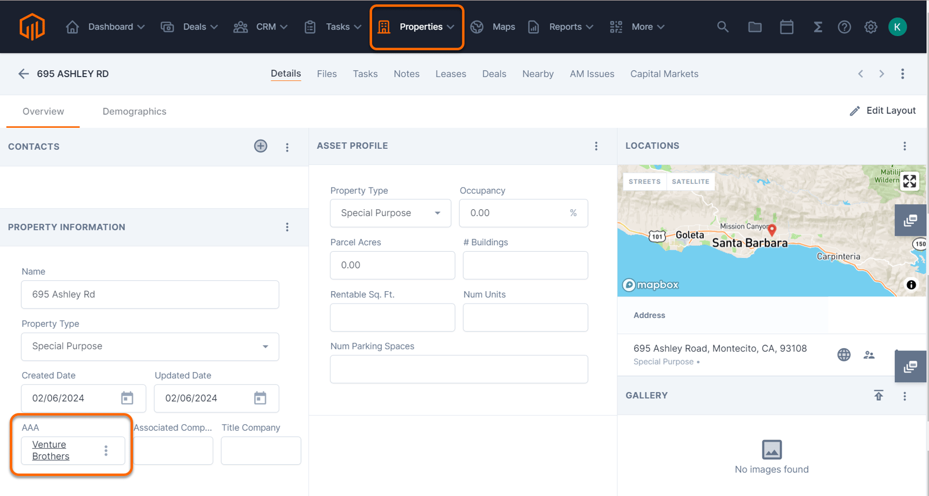Select the Maps globe icon
The height and width of the screenshot is (496, 929).
coord(477,26)
